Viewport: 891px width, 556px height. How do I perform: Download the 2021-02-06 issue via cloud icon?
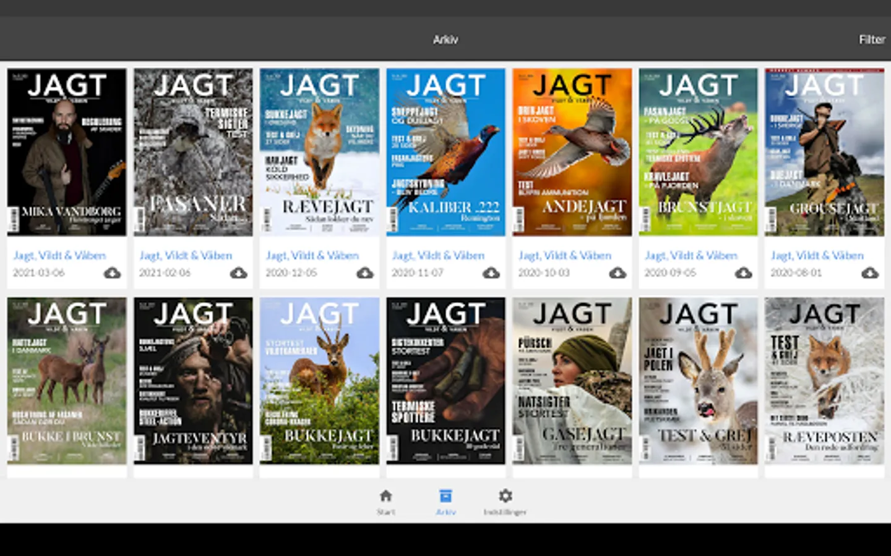pos(238,272)
